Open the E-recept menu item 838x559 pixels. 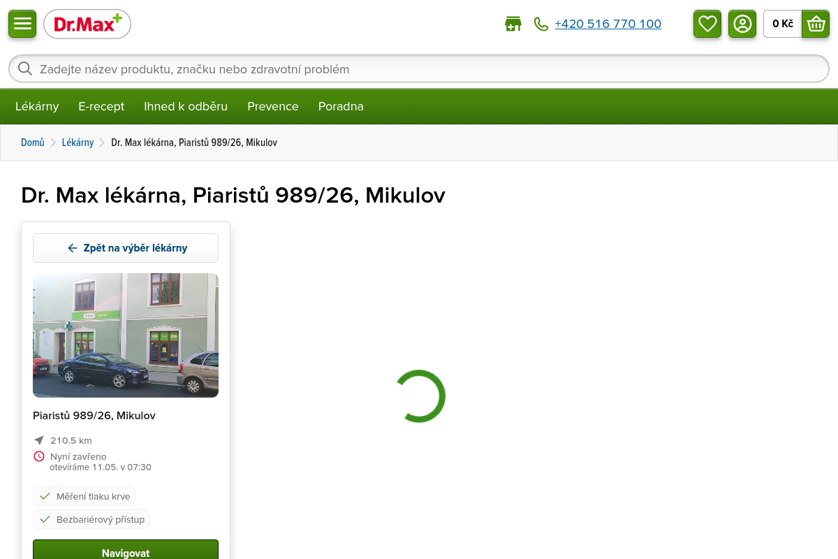tap(101, 106)
